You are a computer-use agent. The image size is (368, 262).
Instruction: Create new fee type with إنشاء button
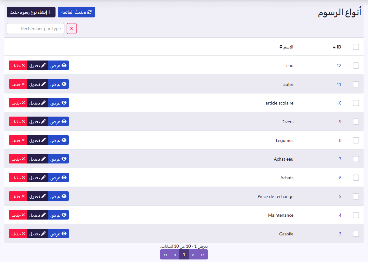(x=31, y=12)
